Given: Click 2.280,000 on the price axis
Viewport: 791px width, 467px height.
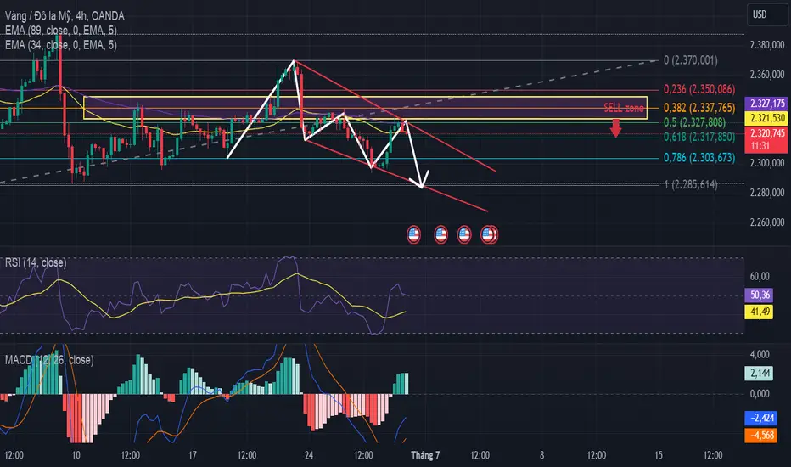Looking at the screenshot, I should click(x=767, y=193).
